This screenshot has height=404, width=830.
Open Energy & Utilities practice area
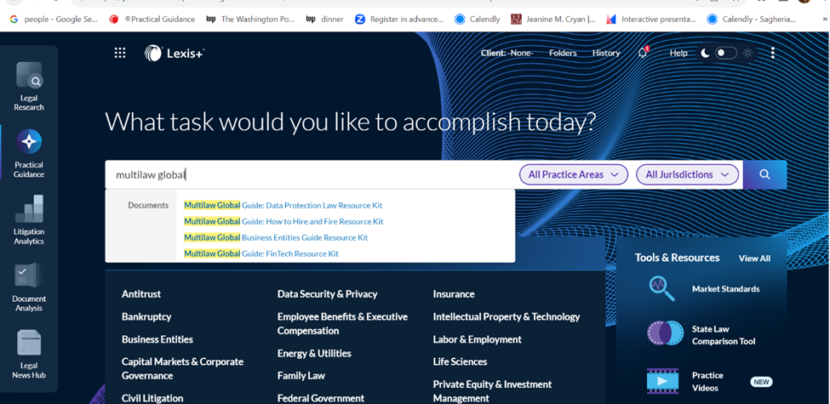click(x=314, y=353)
